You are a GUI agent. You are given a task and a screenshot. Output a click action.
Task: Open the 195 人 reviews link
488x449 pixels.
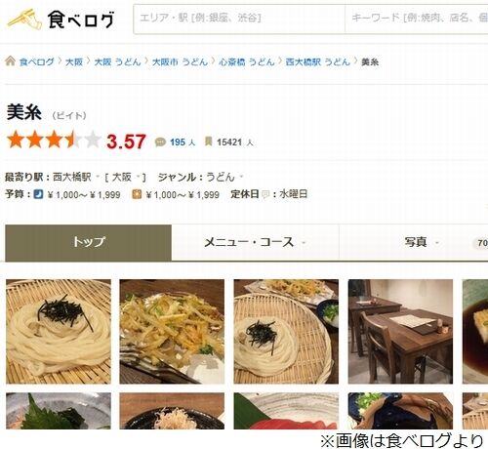pyautogui.click(x=183, y=143)
